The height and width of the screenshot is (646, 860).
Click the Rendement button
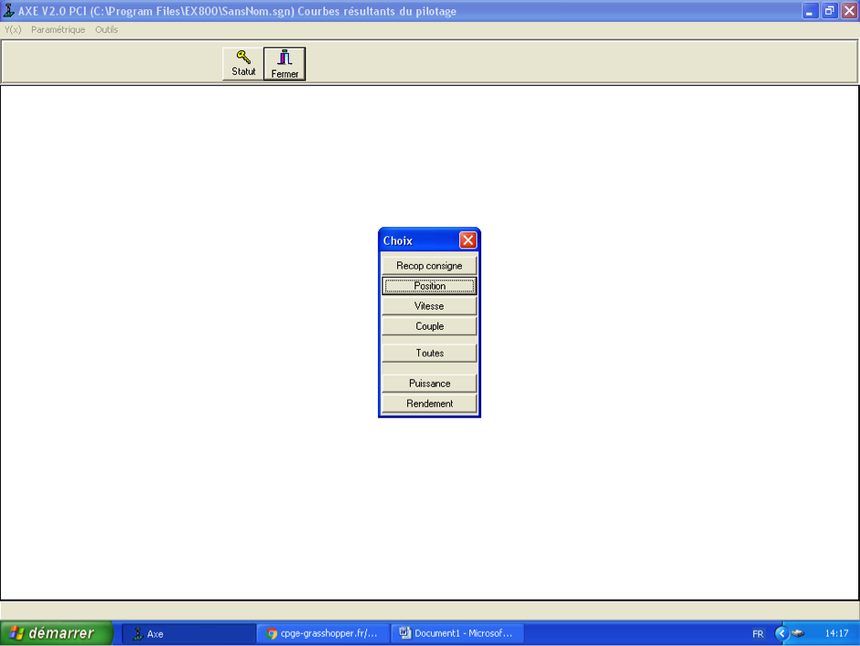pyautogui.click(x=429, y=404)
